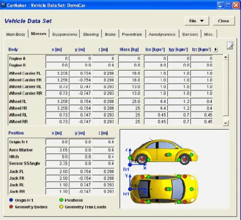Switch to the Brake tab
Screen dimensions: 241x220
[110, 34]
